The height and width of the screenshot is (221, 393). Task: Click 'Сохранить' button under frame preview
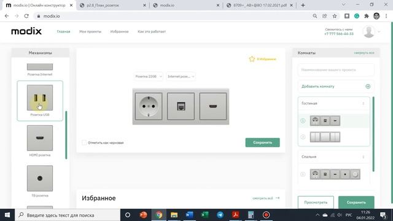[x=262, y=142]
